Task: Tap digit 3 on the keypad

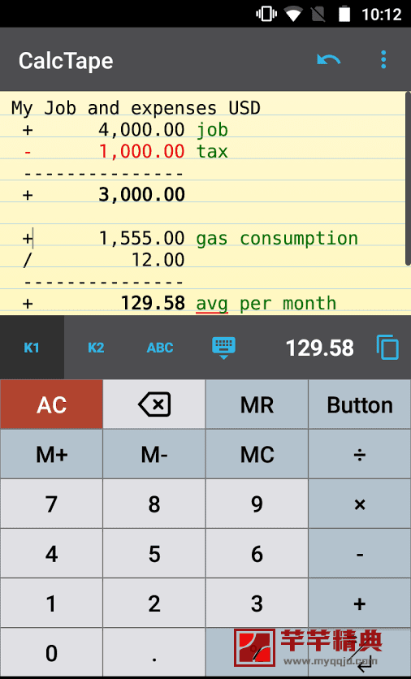Action: click(x=257, y=603)
